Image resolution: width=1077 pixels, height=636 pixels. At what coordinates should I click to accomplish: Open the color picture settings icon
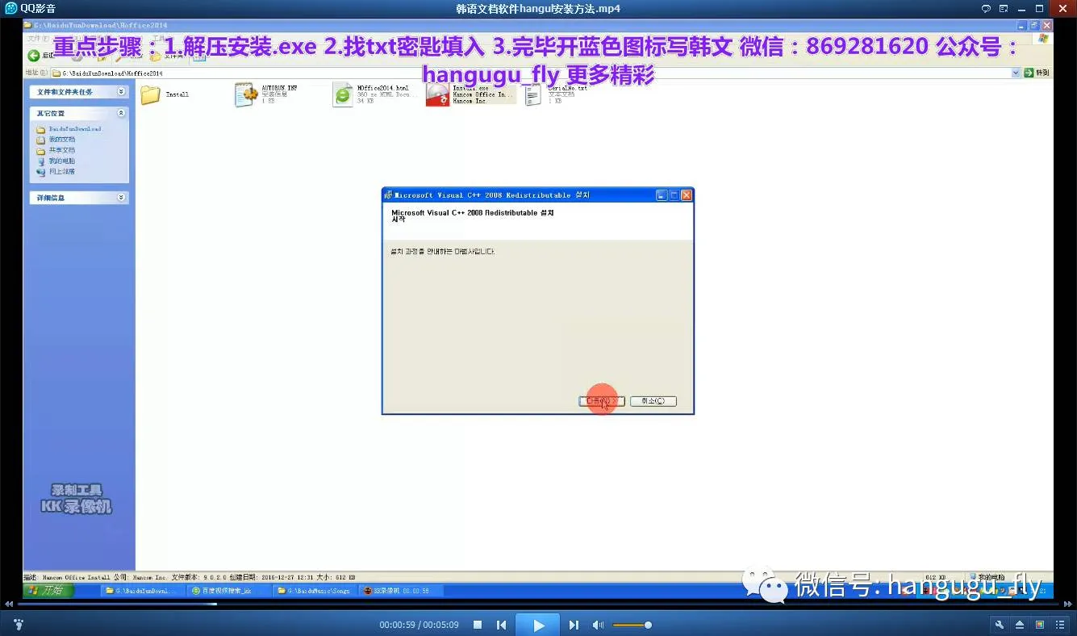[1039, 625]
